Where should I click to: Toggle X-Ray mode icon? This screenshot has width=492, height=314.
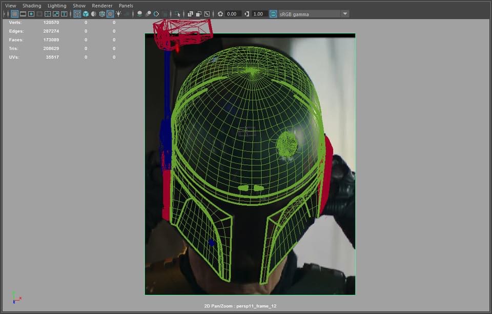pyautogui.click(x=190, y=14)
